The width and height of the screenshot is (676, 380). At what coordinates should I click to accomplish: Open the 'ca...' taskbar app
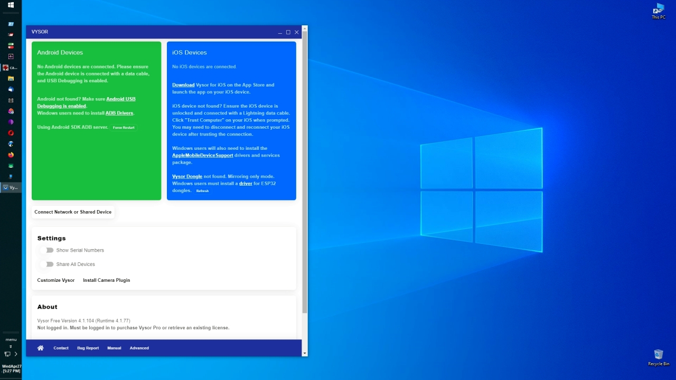[x=11, y=68]
